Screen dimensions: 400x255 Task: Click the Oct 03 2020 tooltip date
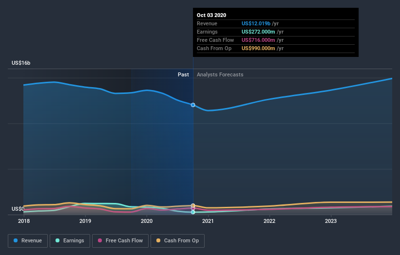click(x=211, y=15)
